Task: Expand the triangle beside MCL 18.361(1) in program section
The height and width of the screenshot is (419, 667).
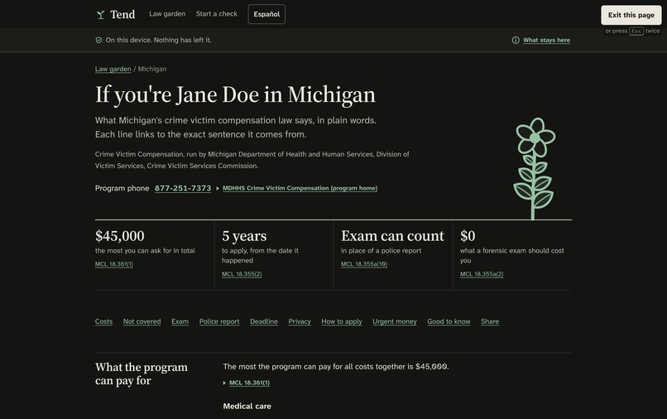Action: tap(224, 383)
